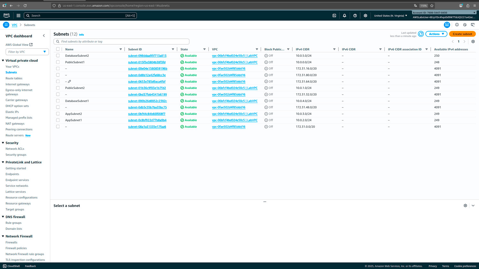Click the Create subnet button

point(462,34)
